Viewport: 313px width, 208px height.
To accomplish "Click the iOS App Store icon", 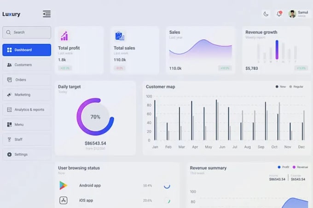I will 63,201.
